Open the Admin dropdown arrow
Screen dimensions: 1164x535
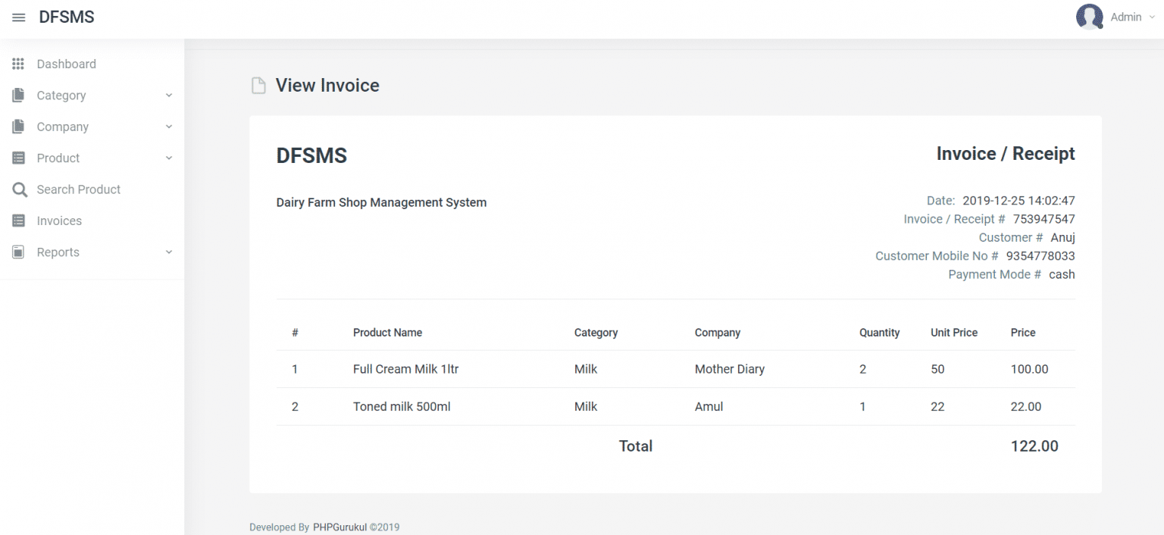pos(1152,17)
